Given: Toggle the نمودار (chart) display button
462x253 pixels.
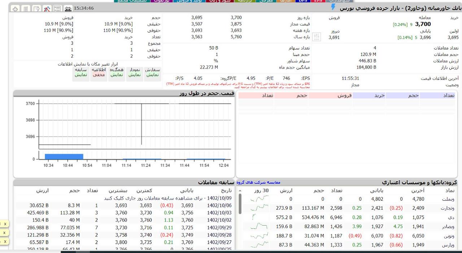Looking at the screenshot, I should click(x=134, y=72).
